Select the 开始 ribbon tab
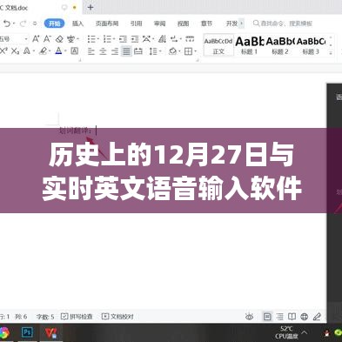Viewport: 342px width, 342px height. (x=54, y=23)
